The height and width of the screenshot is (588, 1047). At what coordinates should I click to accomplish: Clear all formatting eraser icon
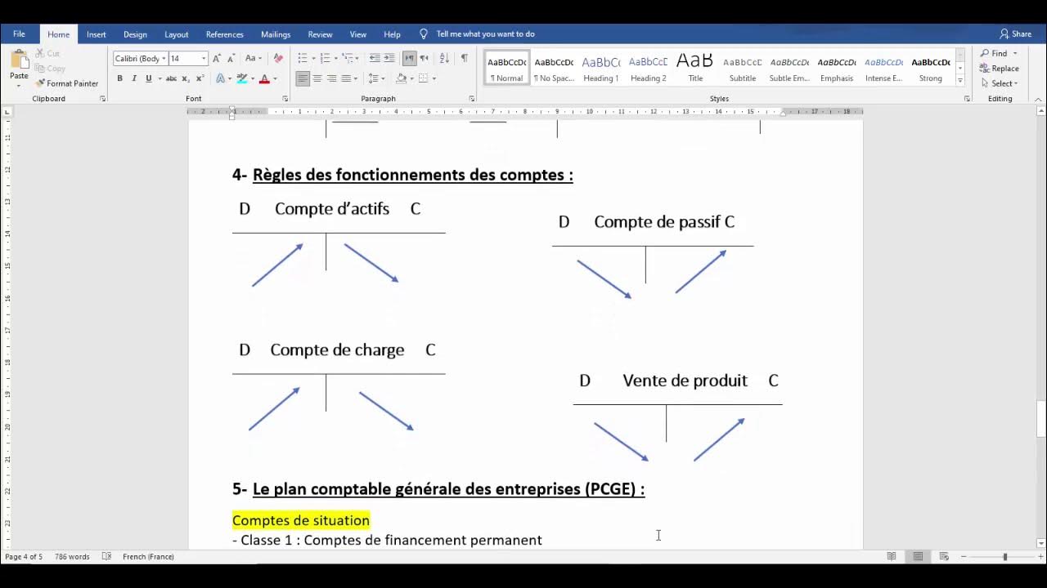[278, 58]
